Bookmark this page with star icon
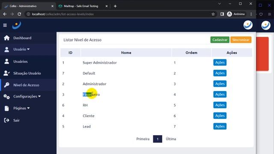Screen dimensions: 274x154 point(213,14)
